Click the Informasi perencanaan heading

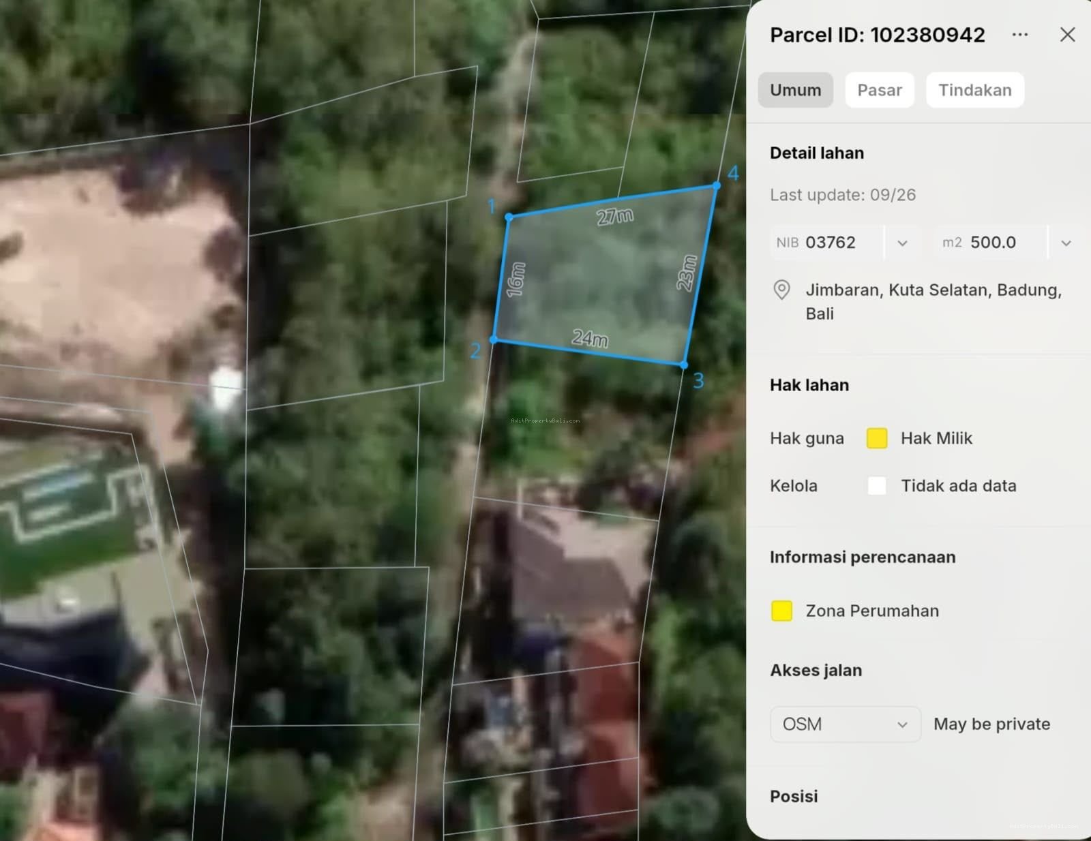[x=863, y=557]
